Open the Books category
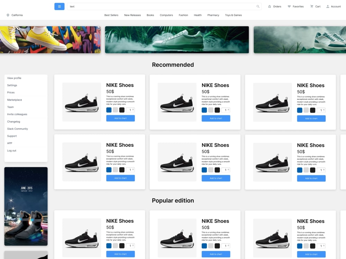The width and height of the screenshot is (346, 259). [150, 15]
